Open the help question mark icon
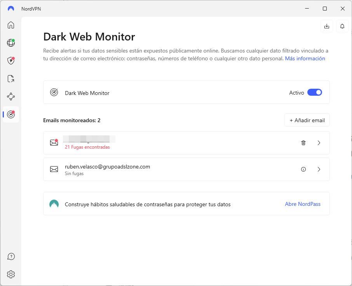Screen dimensions: 352x286 [11, 256]
